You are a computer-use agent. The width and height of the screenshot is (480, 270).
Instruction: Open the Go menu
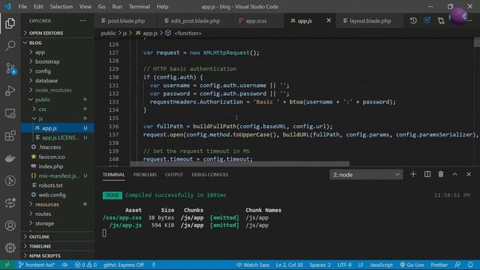click(102, 7)
